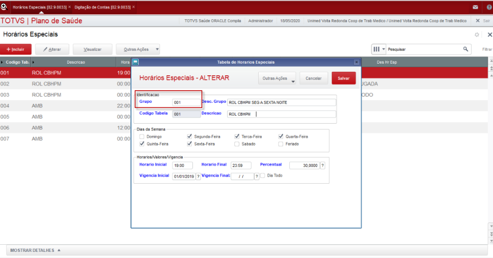Click the Sair exit button

pos(483,21)
